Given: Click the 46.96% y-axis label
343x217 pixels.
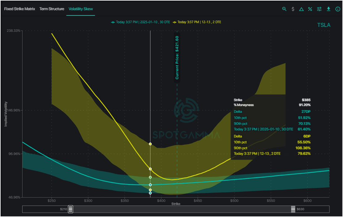Looking at the screenshot, I should tap(14, 197).
